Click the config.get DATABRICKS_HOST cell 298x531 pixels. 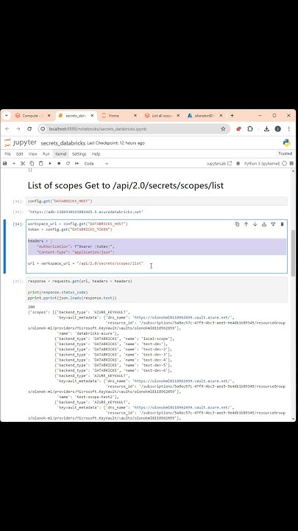pyautogui.click(x=157, y=201)
